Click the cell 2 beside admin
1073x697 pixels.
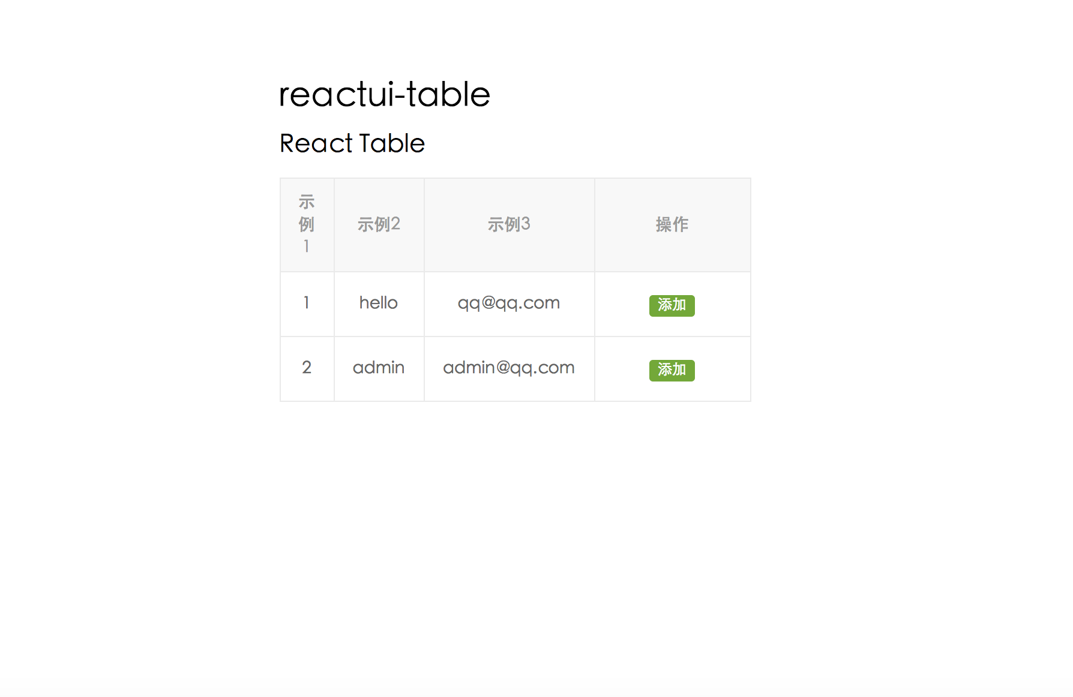307,368
